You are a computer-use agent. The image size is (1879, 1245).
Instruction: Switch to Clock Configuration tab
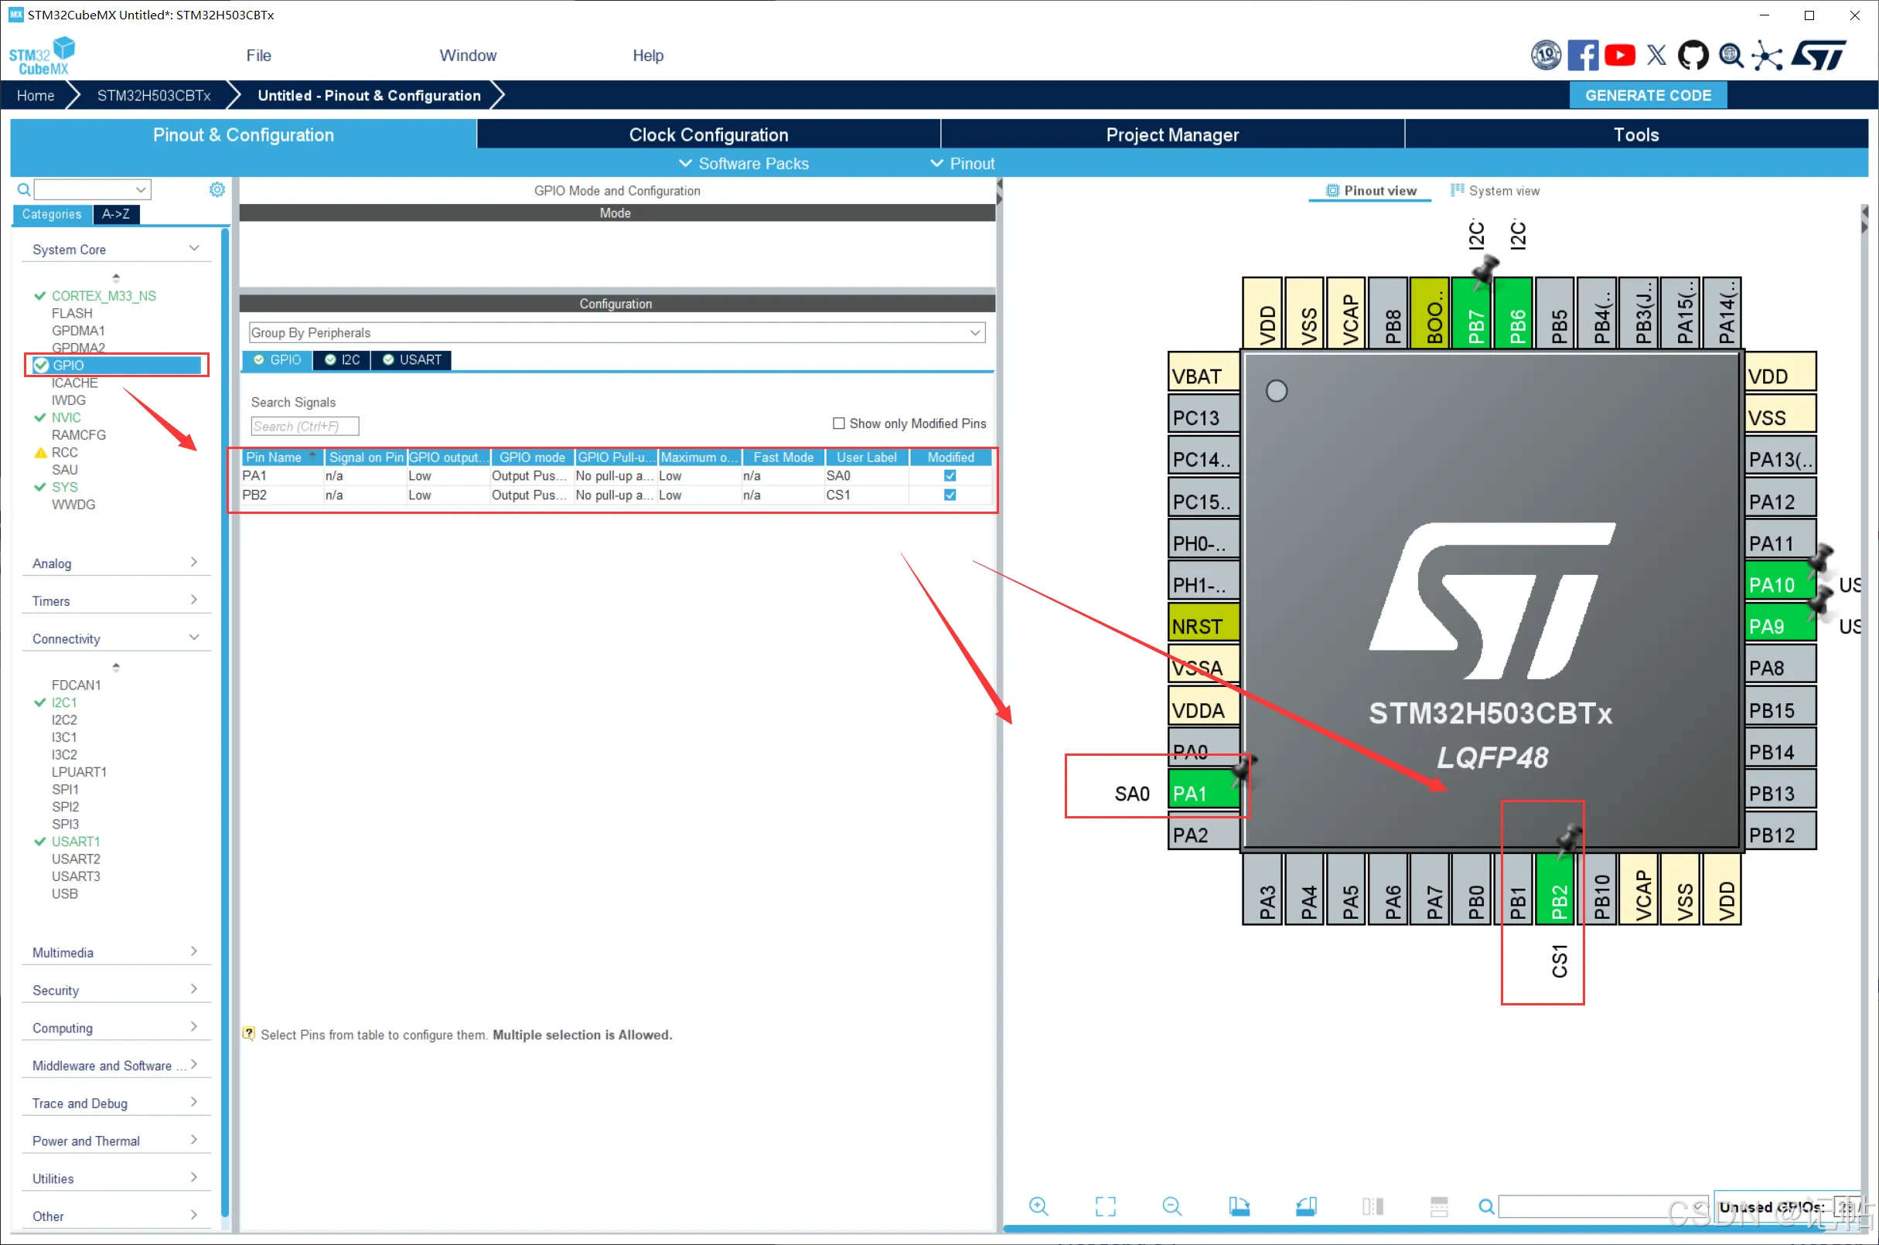point(709,134)
